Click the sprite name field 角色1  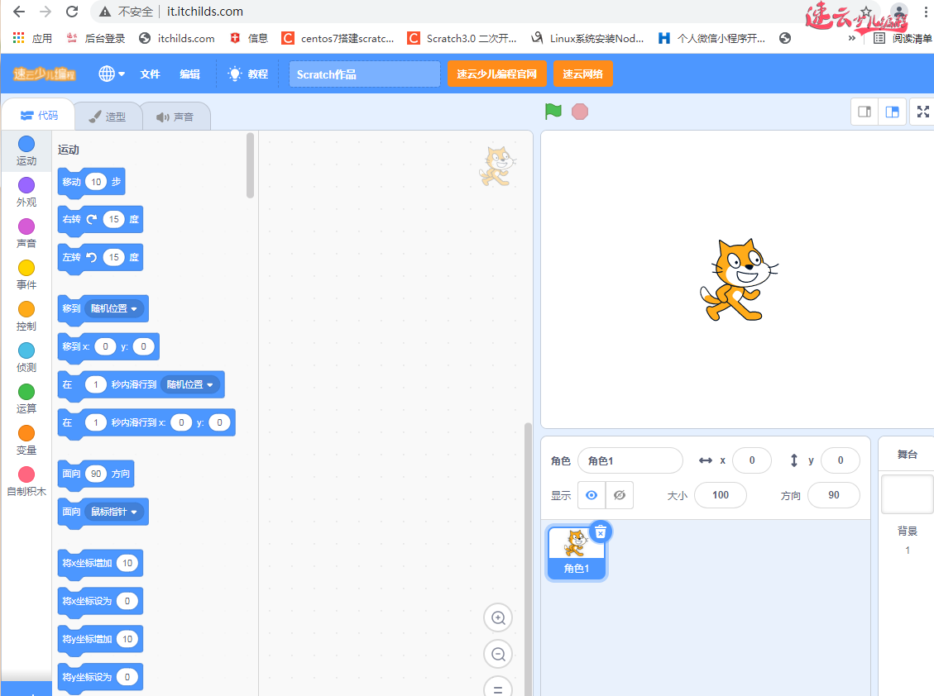click(630, 460)
